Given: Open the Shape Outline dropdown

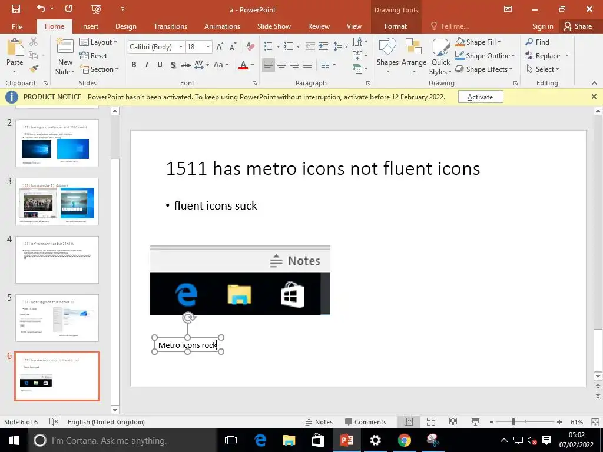Looking at the screenshot, I should pyautogui.click(x=485, y=56).
